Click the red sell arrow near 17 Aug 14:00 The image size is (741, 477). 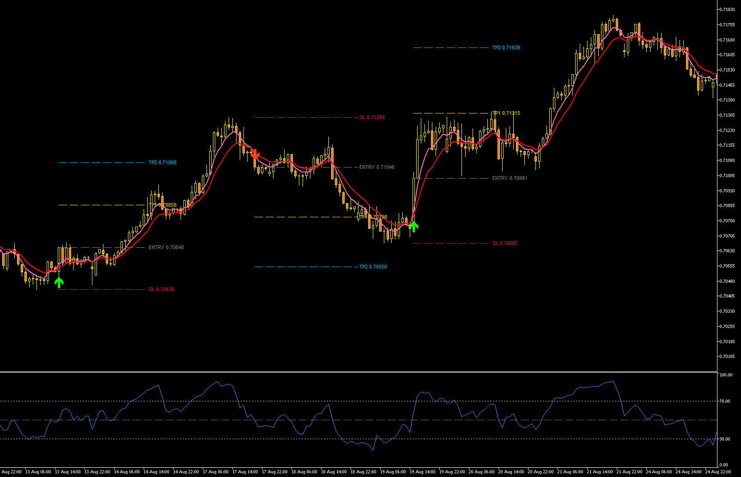click(x=255, y=154)
